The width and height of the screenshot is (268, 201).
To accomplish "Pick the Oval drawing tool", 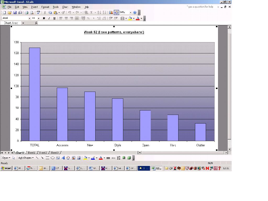I will pos(53,158).
